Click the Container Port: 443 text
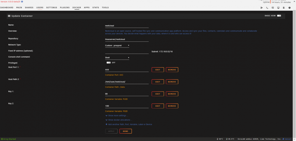The image size is (296, 141). pyautogui.click(x=114, y=75)
